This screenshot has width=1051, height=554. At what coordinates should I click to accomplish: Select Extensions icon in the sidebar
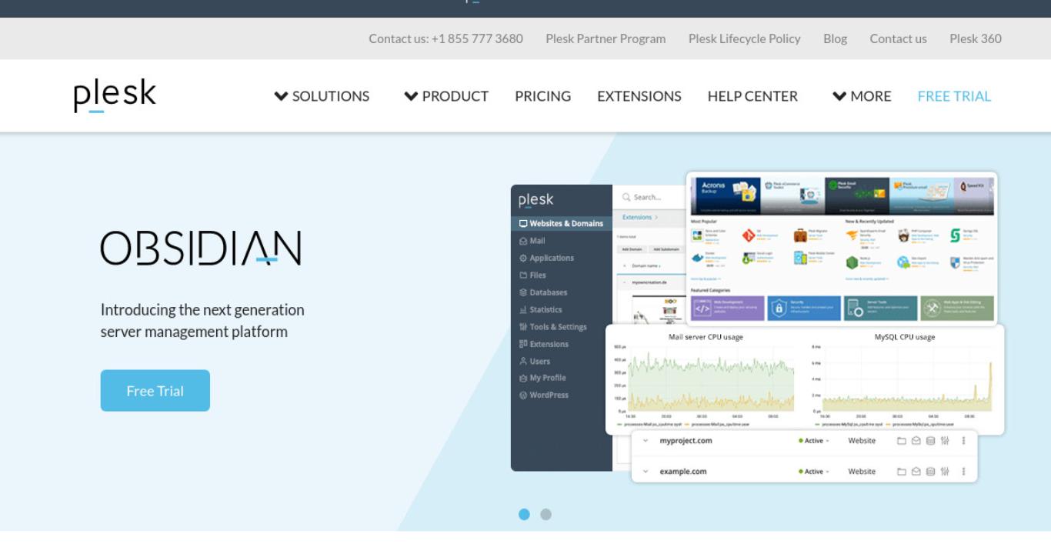(523, 344)
